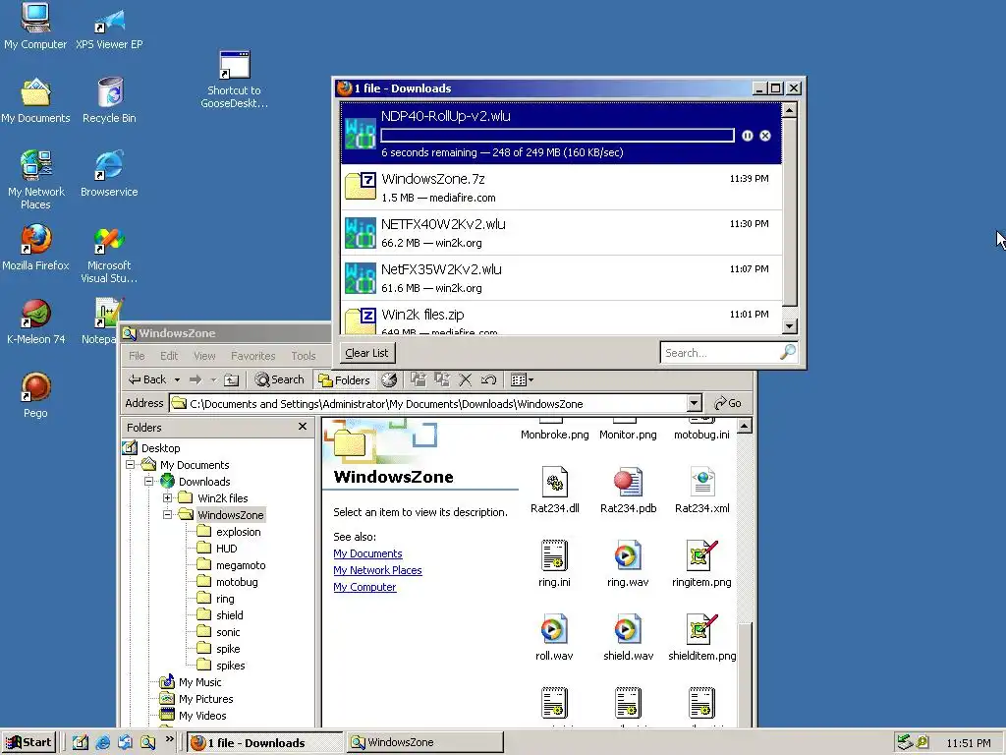Select the WindowsZone.7z download entry
The image size is (1006, 755).
click(x=561, y=188)
